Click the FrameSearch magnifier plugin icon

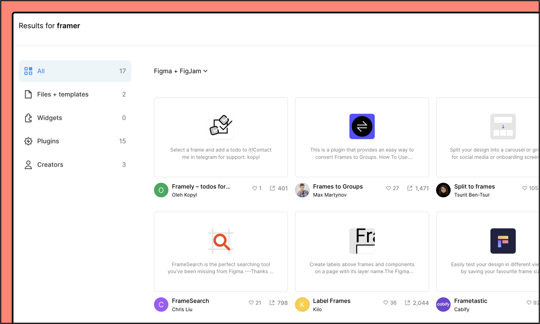click(x=221, y=241)
